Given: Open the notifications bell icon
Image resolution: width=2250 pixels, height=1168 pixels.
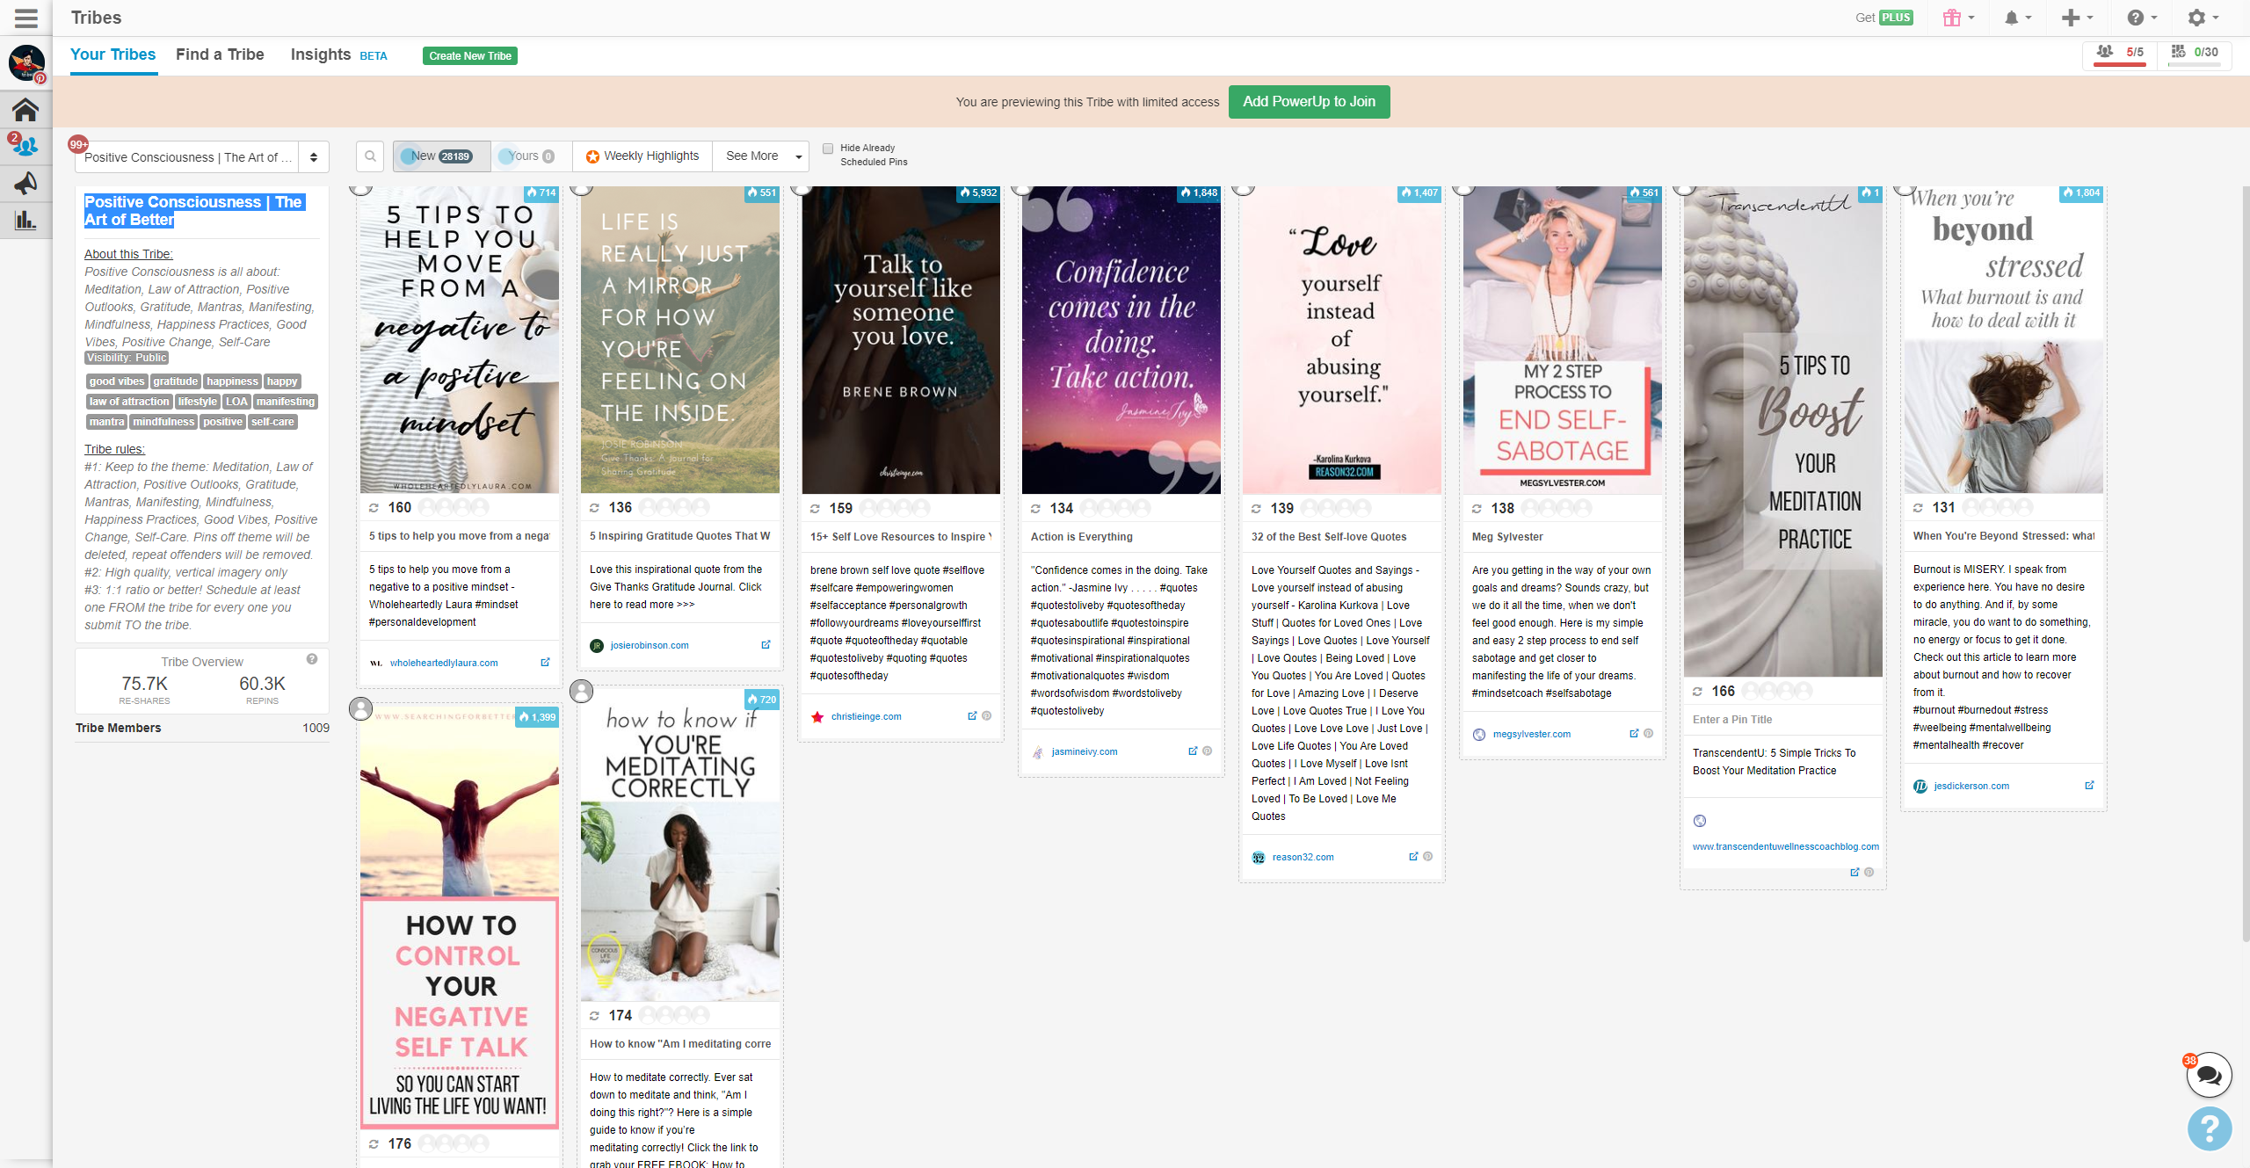Looking at the screenshot, I should coord(2012,18).
